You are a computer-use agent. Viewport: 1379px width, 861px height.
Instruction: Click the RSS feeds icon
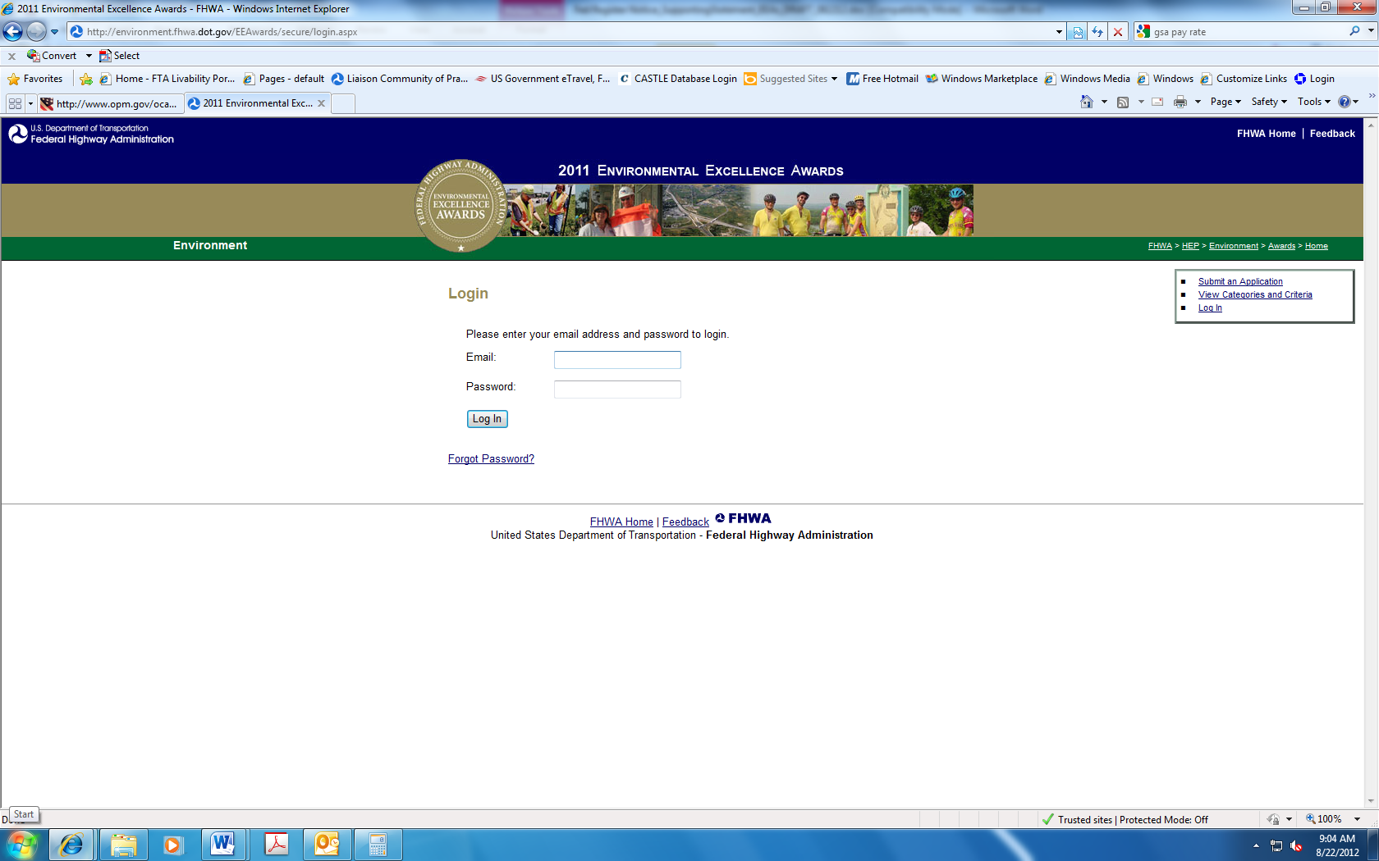[x=1123, y=102]
